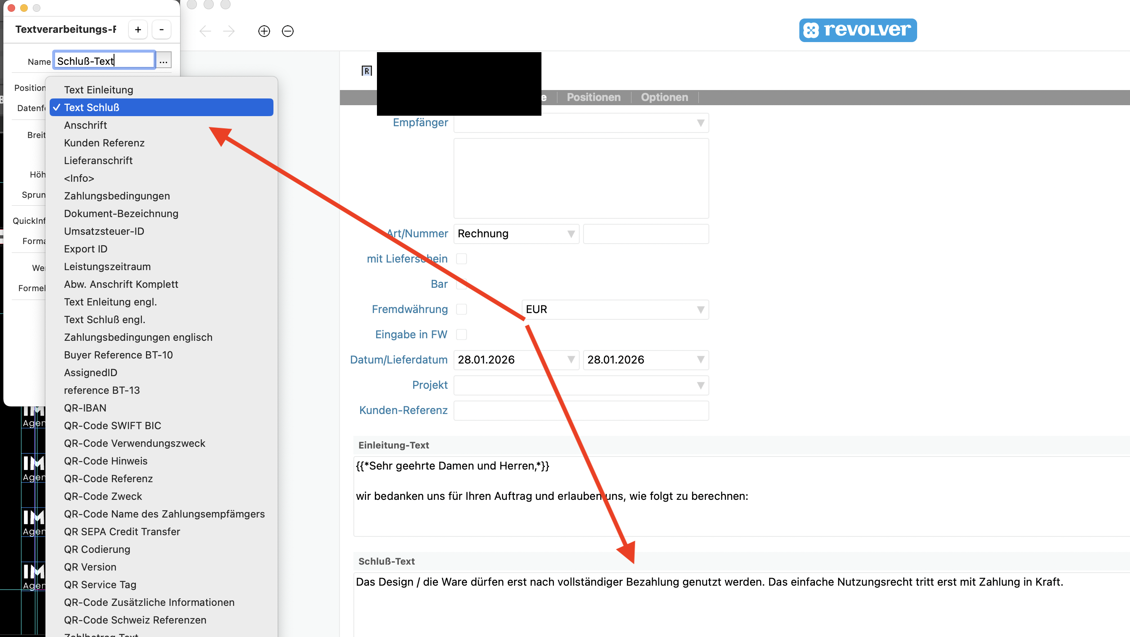The image size is (1130, 637).
Task: Click the zoom out circle-minus icon
Action: click(x=288, y=31)
